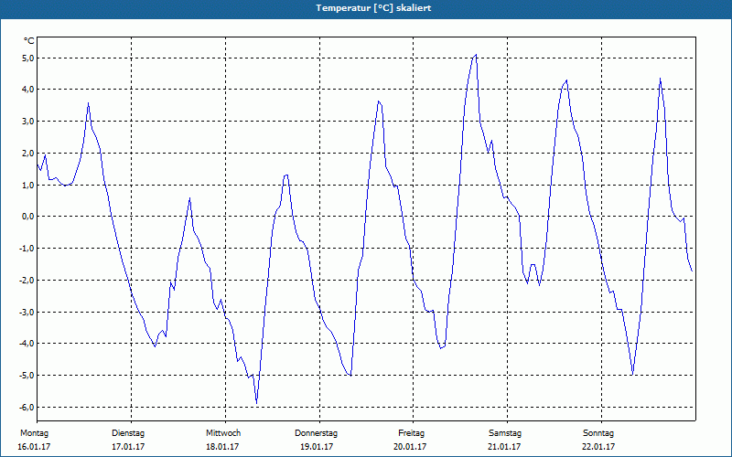Screen dimensions: 732x457
Task: Click the °C unit label
Action: (29, 41)
